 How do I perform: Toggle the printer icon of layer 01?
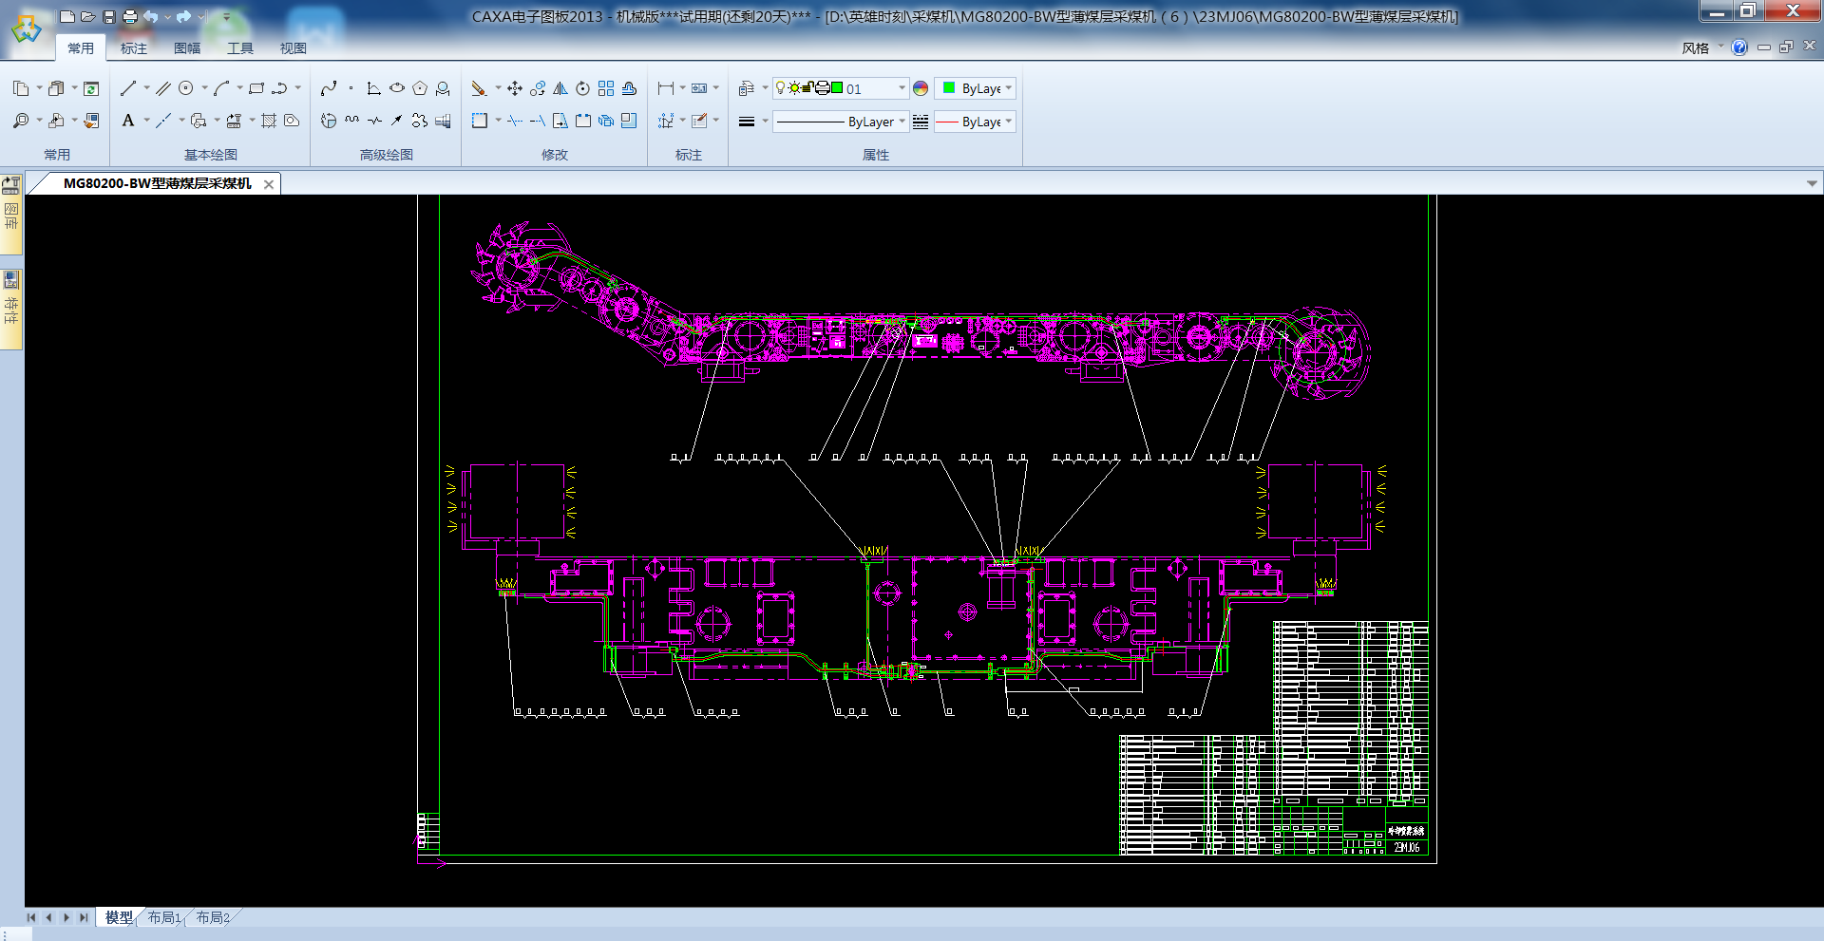coord(823,88)
